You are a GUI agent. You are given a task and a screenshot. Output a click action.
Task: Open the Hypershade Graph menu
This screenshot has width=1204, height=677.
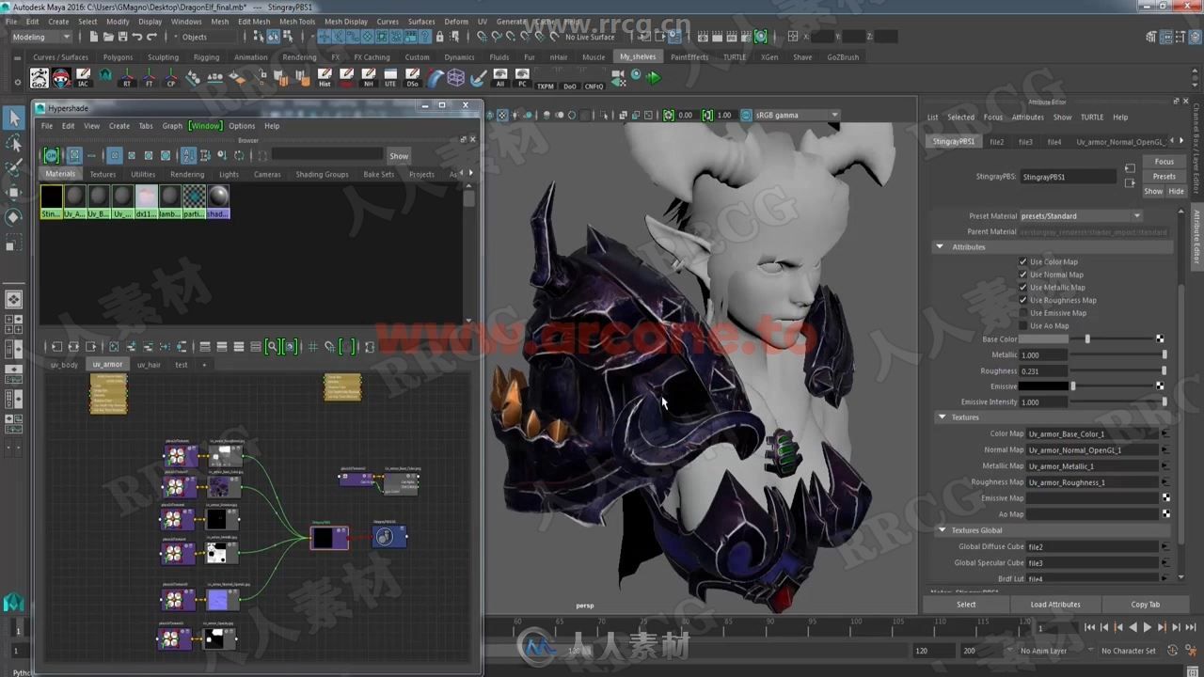coord(172,126)
